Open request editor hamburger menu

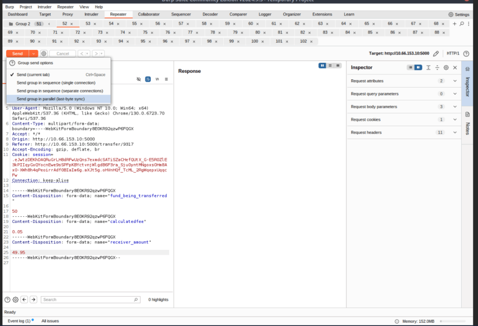pos(167,79)
